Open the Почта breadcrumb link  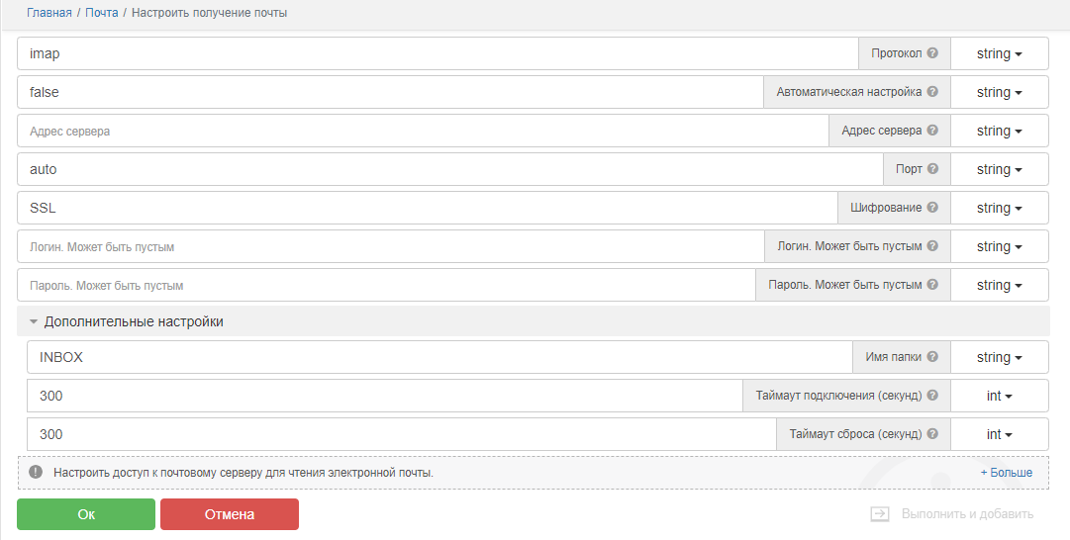[x=101, y=13]
